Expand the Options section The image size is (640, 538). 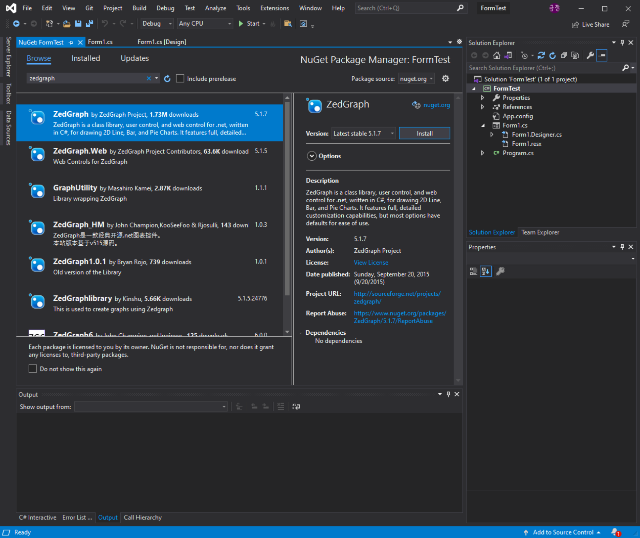pyautogui.click(x=312, y=156)
